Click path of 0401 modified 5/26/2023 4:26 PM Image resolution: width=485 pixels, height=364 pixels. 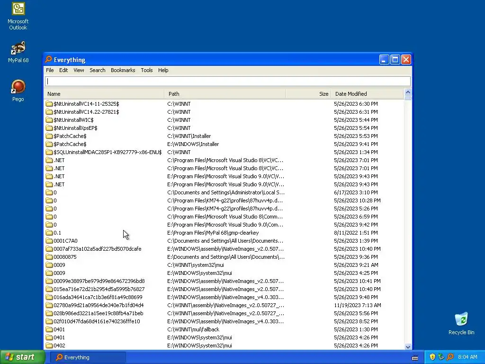pyautogui.click(x=199, y=337)
